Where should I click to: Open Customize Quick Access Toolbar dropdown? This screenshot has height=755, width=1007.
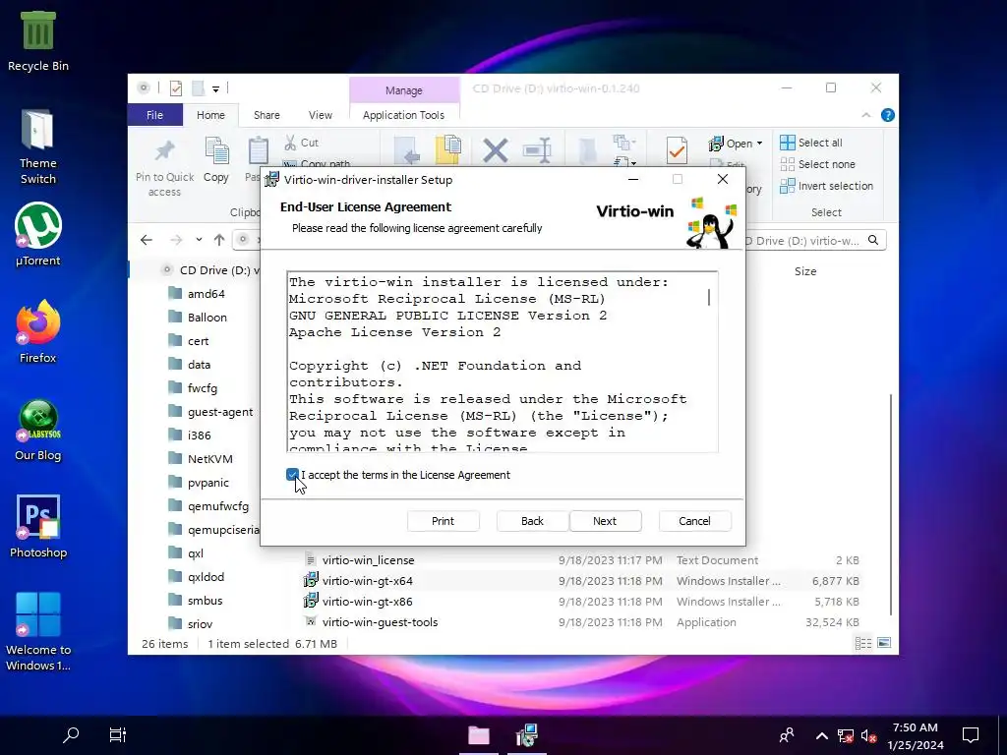pyautogui.click(x=215, y=88)
